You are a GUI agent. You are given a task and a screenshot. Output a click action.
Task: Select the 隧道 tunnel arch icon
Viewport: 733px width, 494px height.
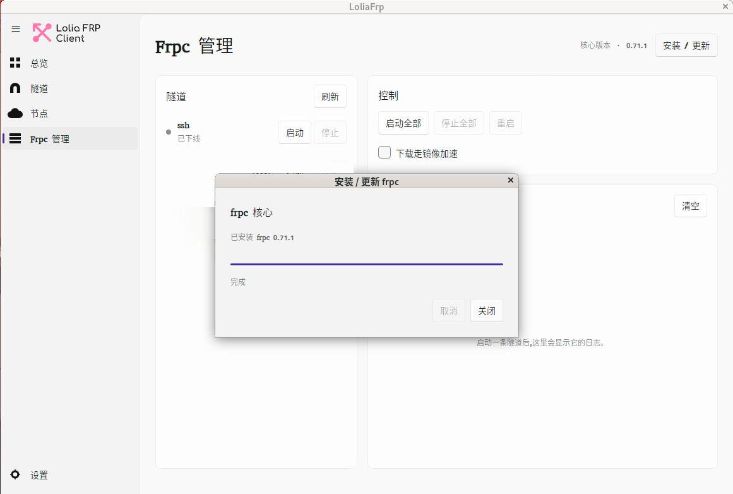15,88
